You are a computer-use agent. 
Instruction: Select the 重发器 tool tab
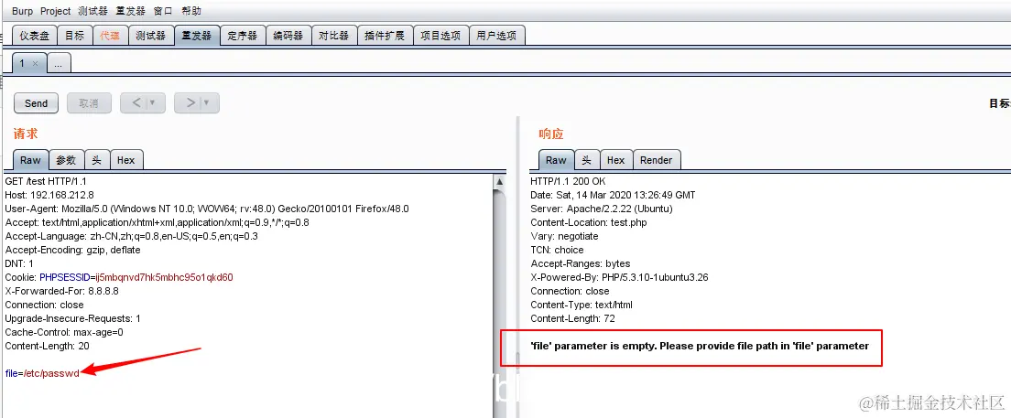coord(197,36)
